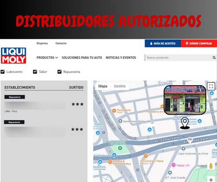Click Dónde Comprar button

[199, 43]
